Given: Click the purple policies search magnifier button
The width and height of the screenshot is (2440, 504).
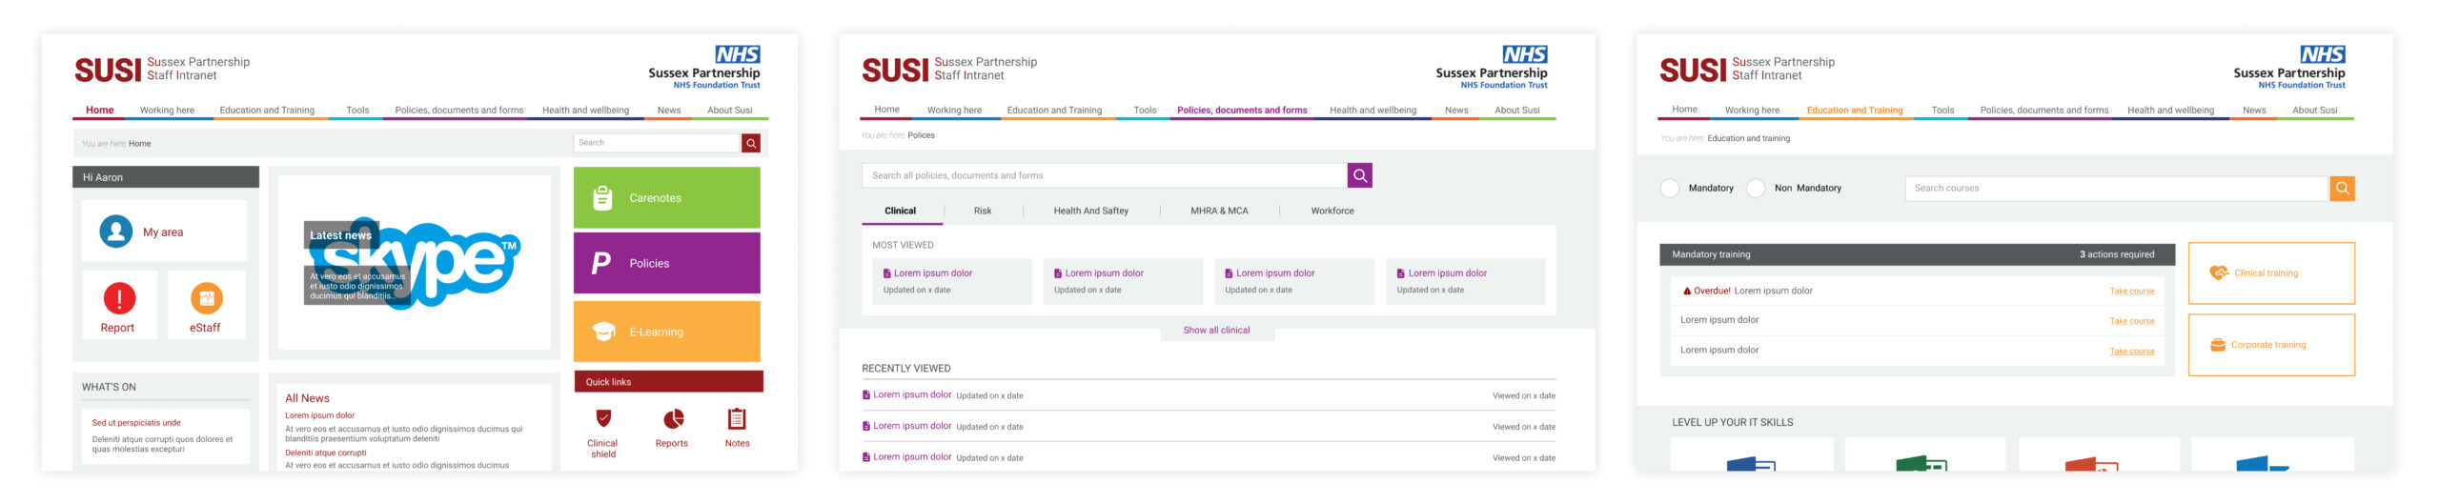Looking at the screenshot, I should point(1359,175).
